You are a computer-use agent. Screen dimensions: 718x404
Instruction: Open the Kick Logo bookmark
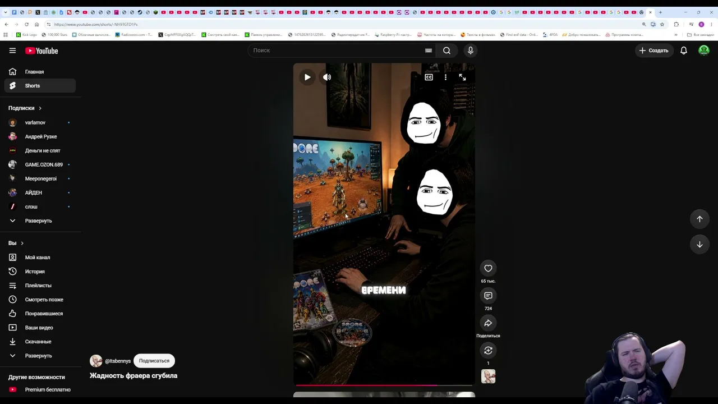26,35
